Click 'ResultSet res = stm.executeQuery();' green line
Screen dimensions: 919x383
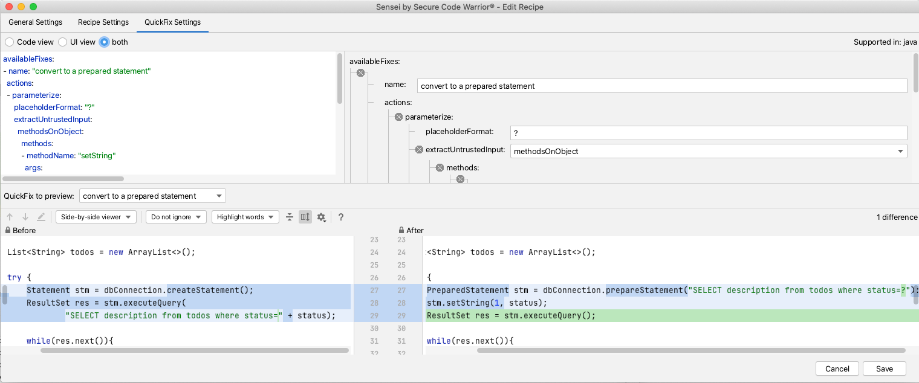511,315
